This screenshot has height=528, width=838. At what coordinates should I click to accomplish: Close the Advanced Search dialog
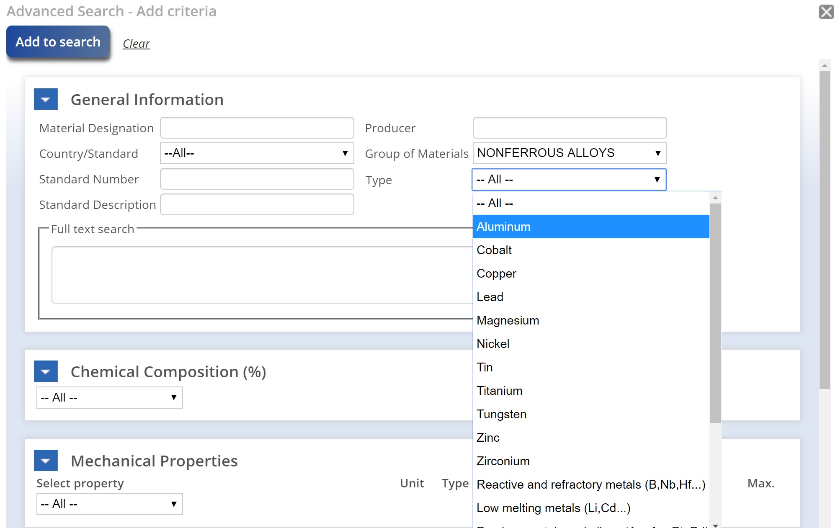[x=826, y=12]
